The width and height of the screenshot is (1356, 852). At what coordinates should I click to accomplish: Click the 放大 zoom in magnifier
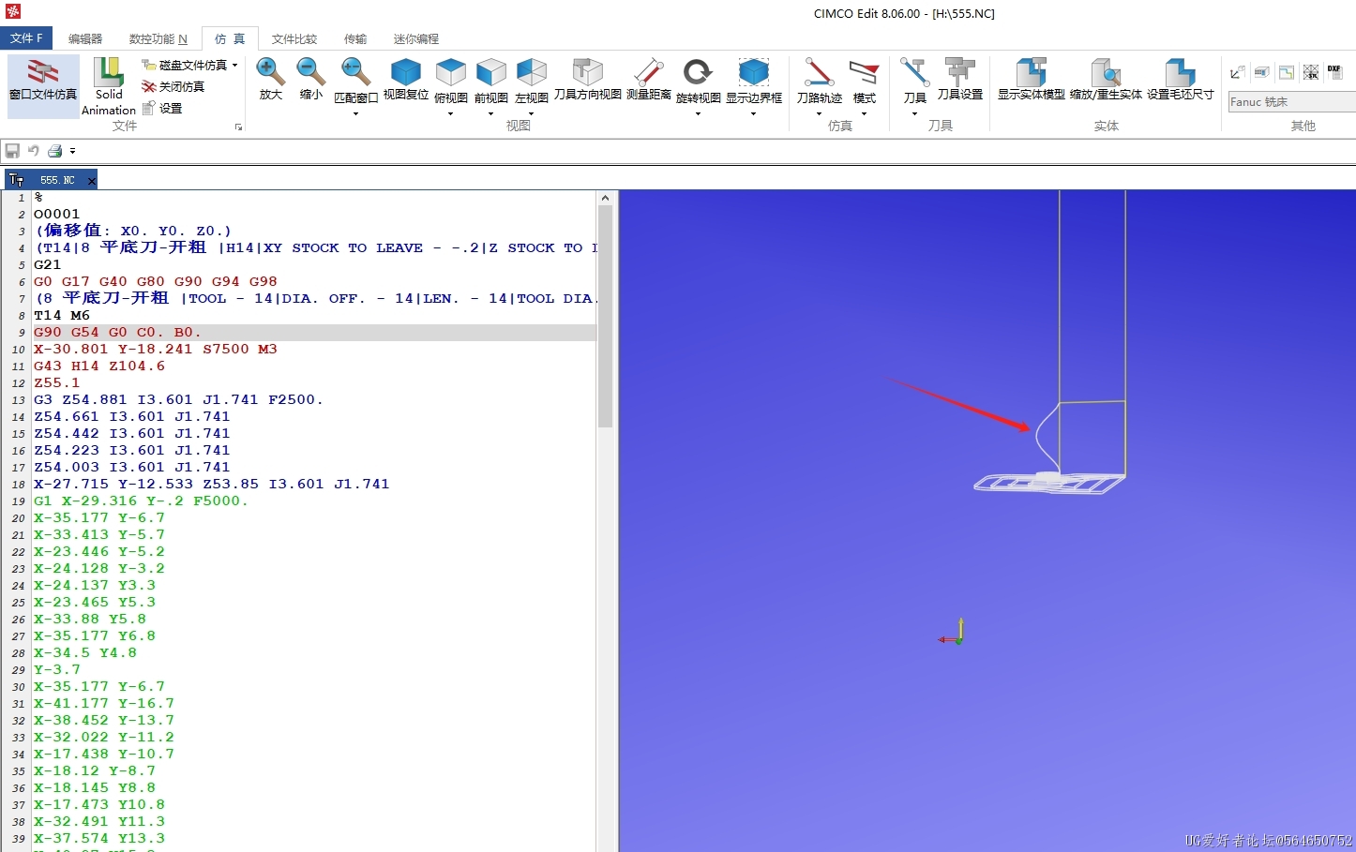coord(271,80)
